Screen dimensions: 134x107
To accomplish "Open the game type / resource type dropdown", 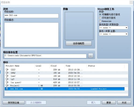I will click(113, 28).
